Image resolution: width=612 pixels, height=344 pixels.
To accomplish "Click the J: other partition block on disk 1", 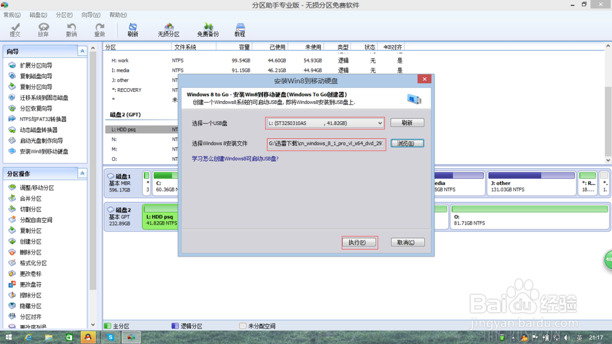I will pos(531,183).
